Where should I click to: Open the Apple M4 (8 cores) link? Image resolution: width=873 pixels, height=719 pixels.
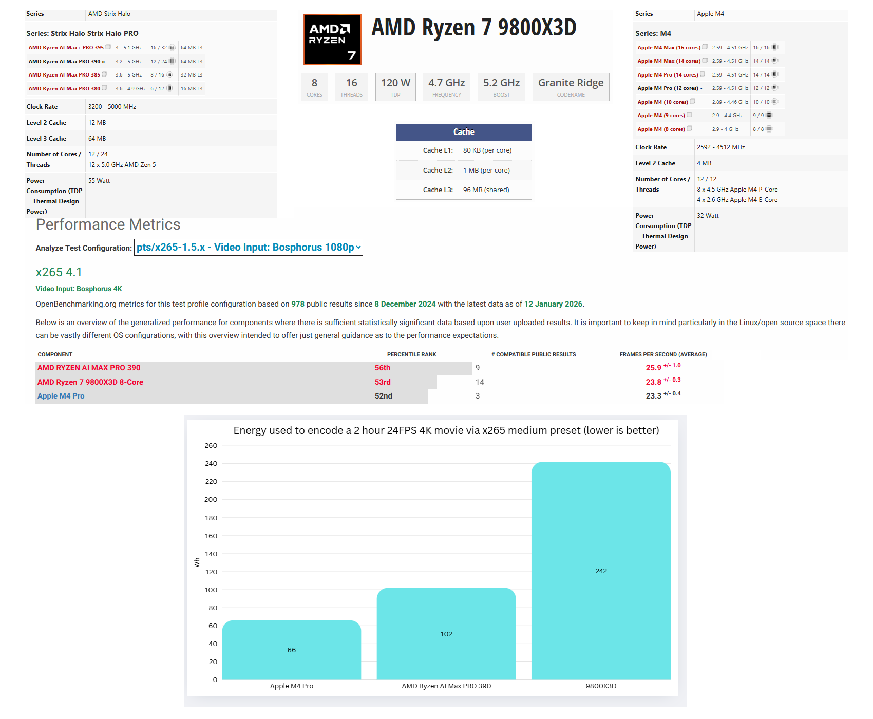point(661,129)
